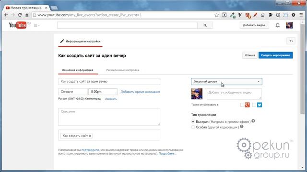Open the 'Подробнее' link
307x172 pixels.
pyautogui.click(x=167, y=154)
